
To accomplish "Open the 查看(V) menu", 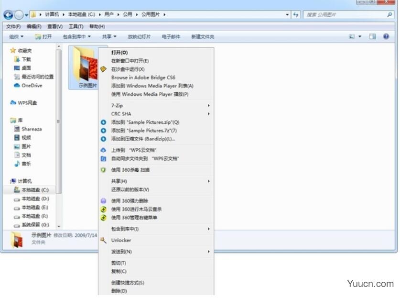I will tap(55, 27).
